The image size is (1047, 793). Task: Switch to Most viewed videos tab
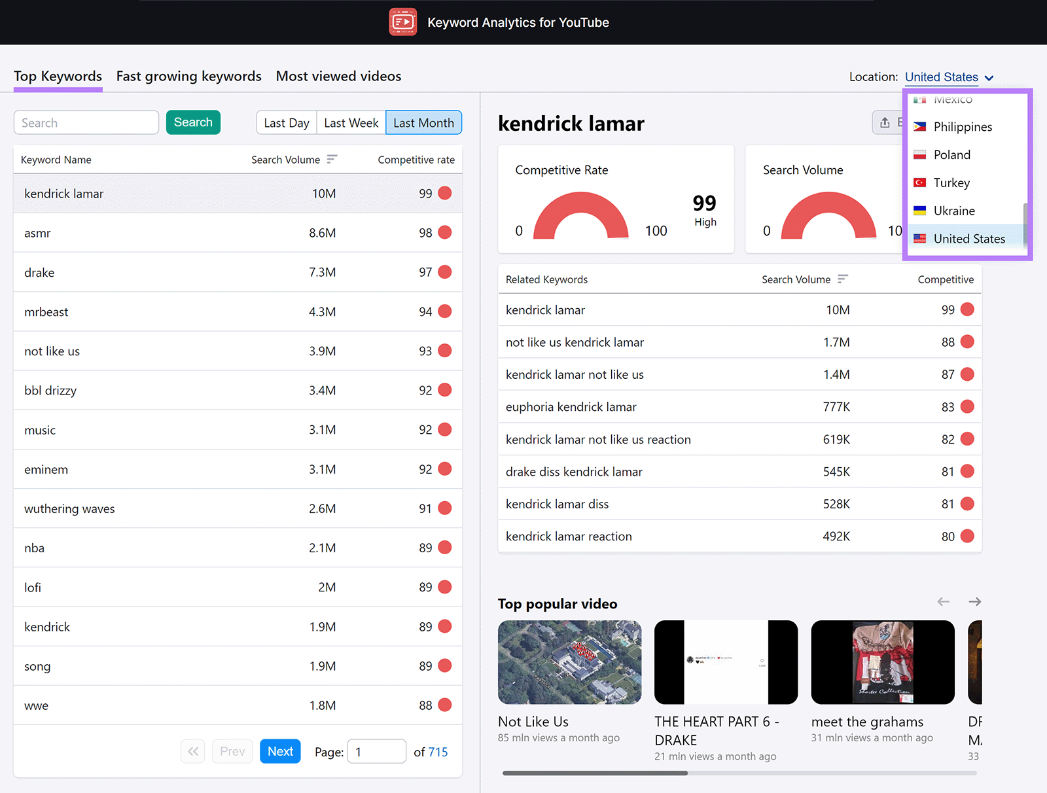338,77
